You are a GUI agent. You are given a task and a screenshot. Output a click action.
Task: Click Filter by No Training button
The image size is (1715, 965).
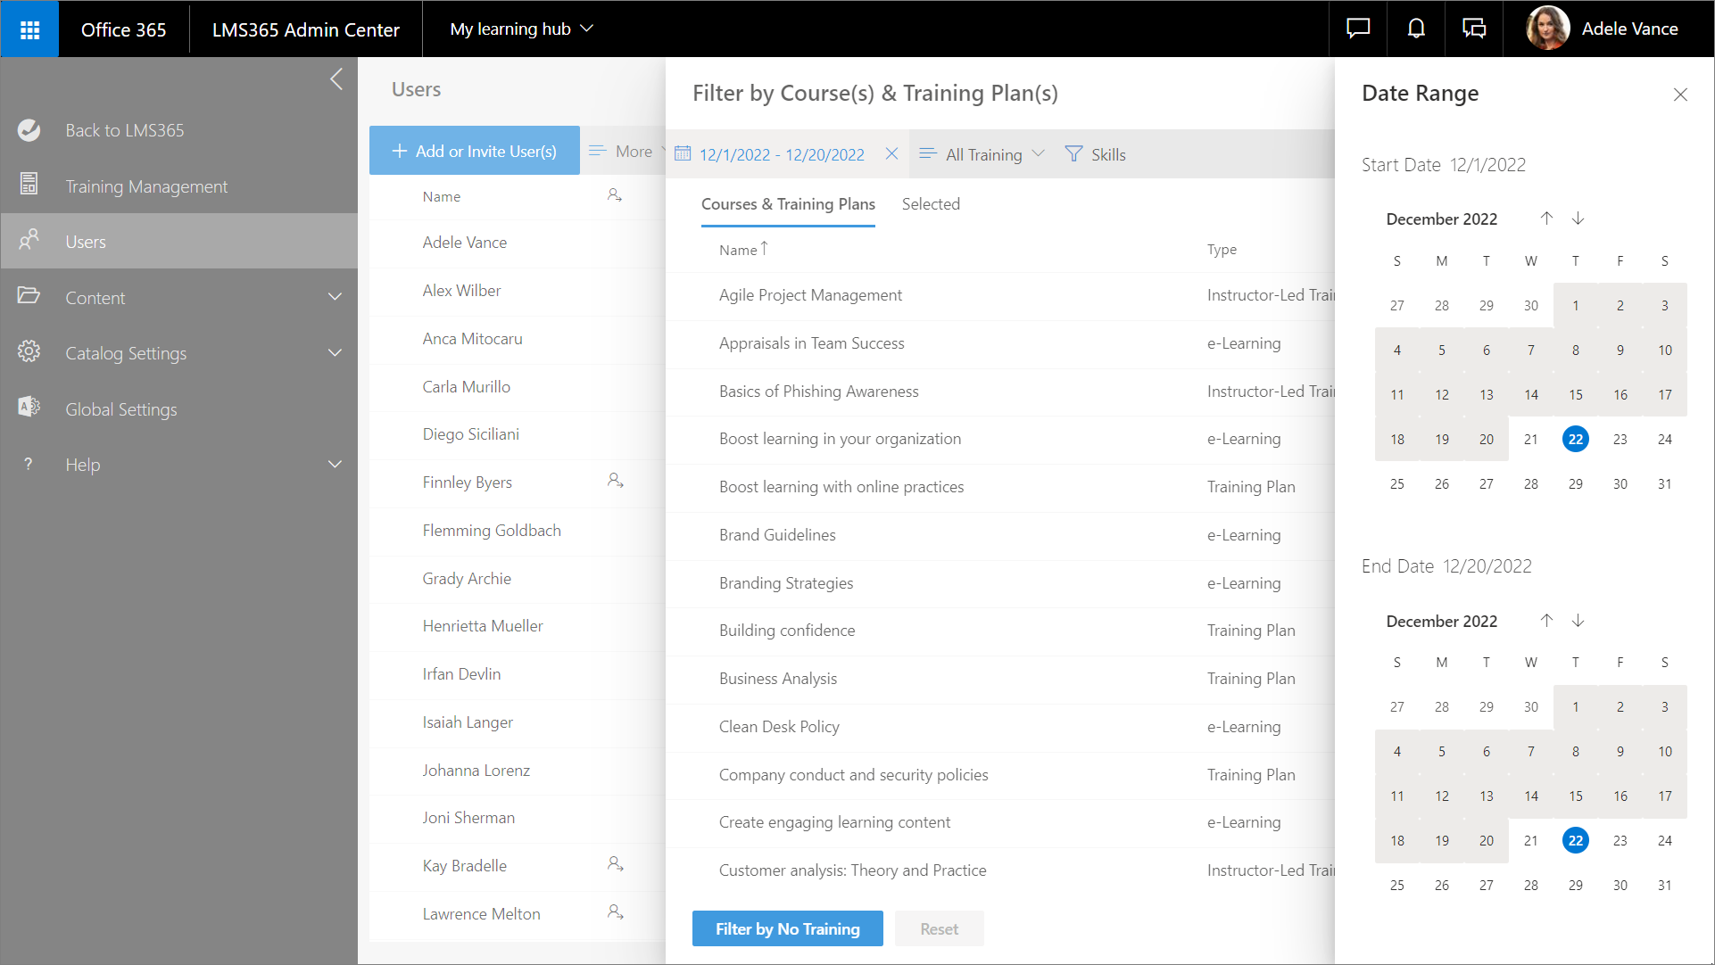point(787,928)
